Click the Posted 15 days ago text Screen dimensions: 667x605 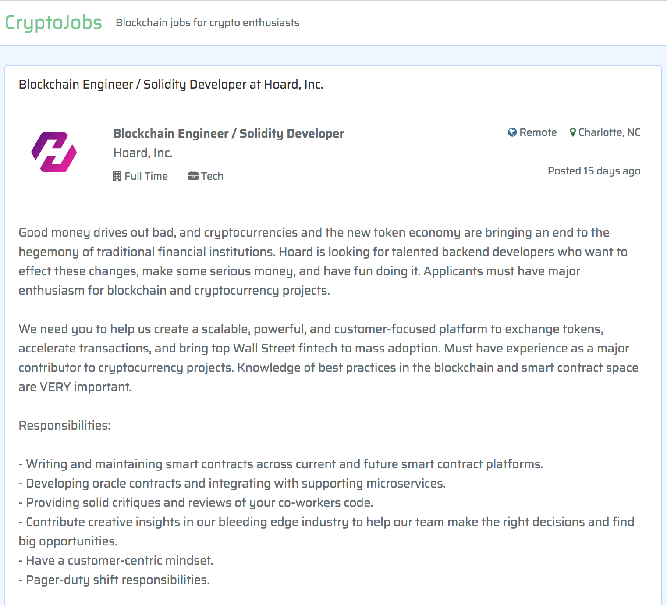[x=594, y=171]
